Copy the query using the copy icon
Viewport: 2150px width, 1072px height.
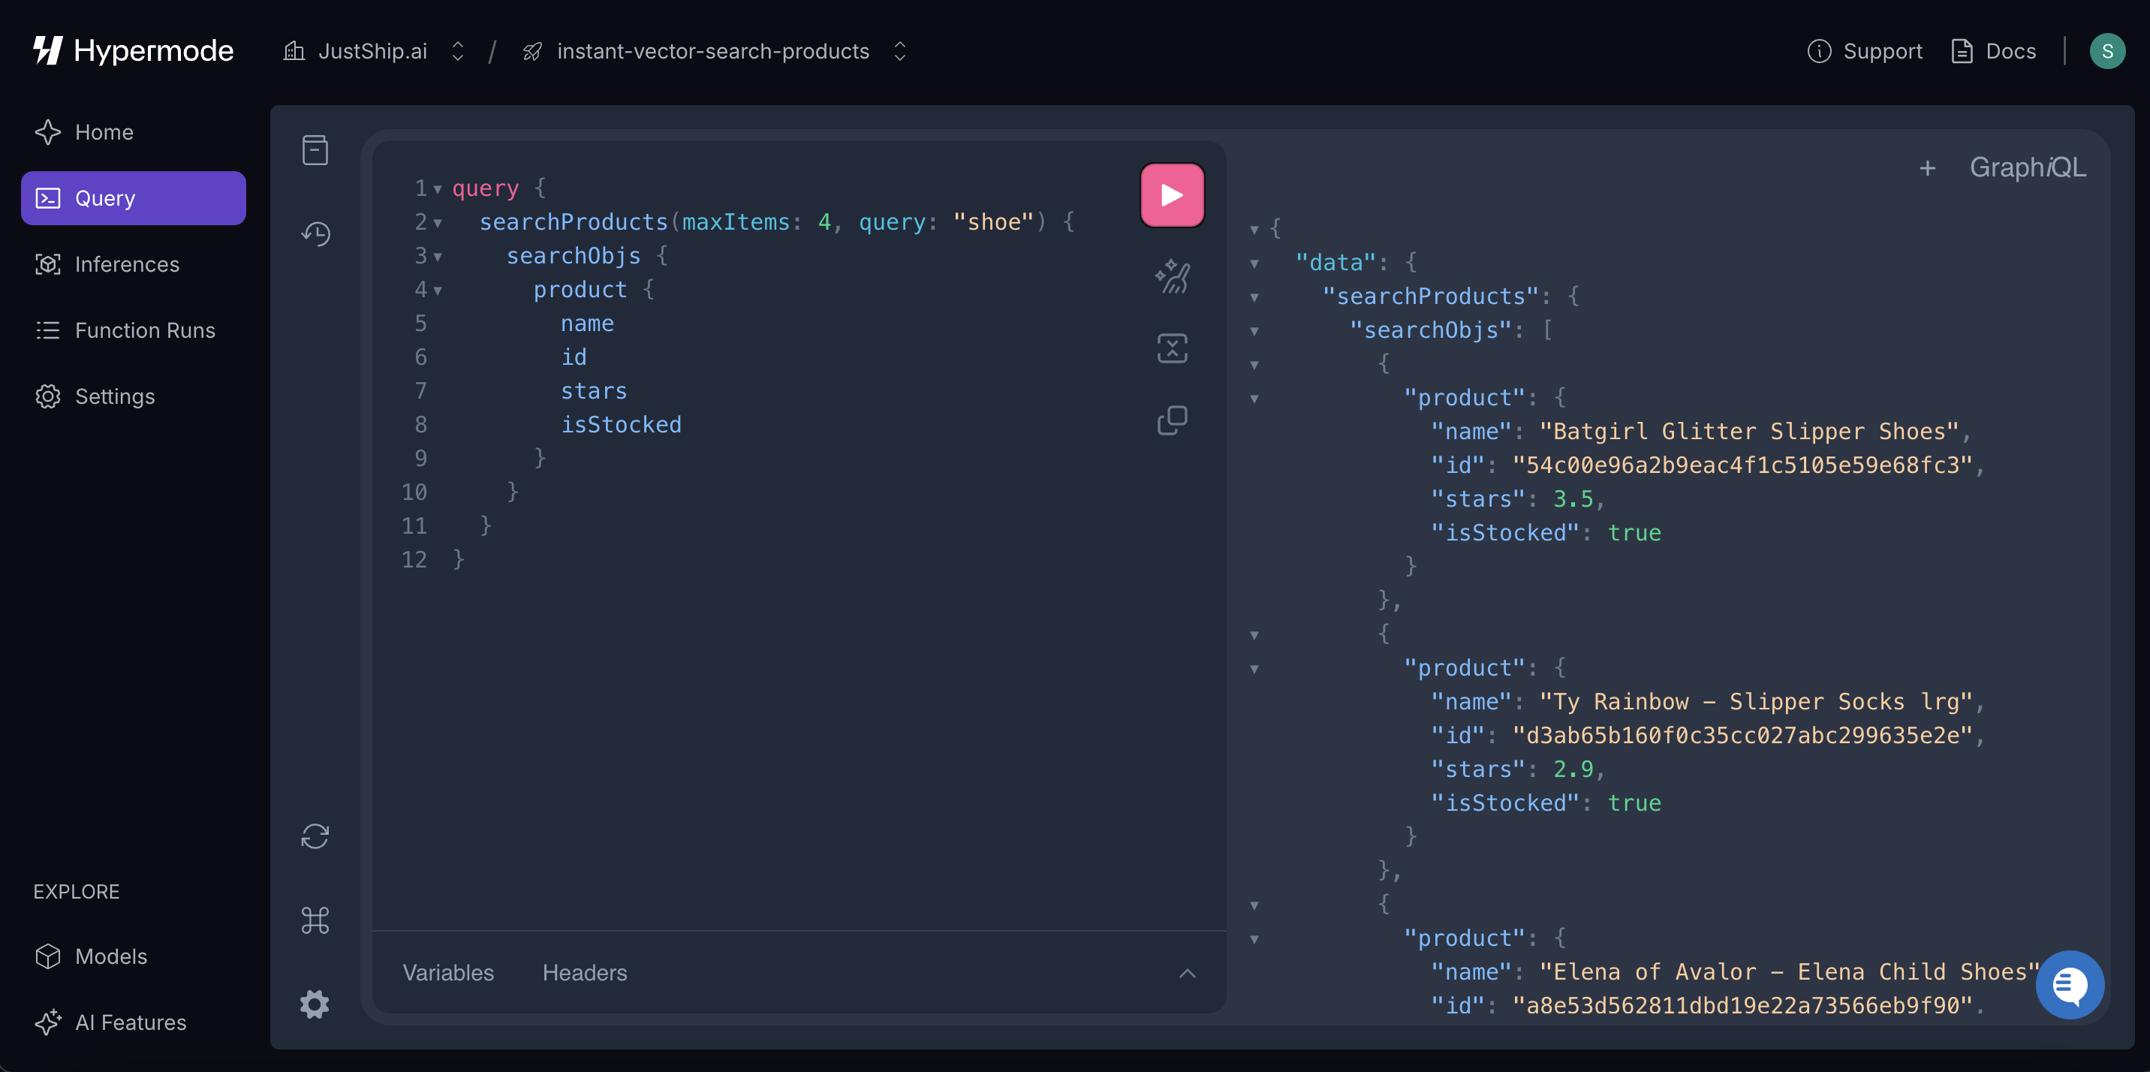pyautogui.click(x=1172, y=420)
